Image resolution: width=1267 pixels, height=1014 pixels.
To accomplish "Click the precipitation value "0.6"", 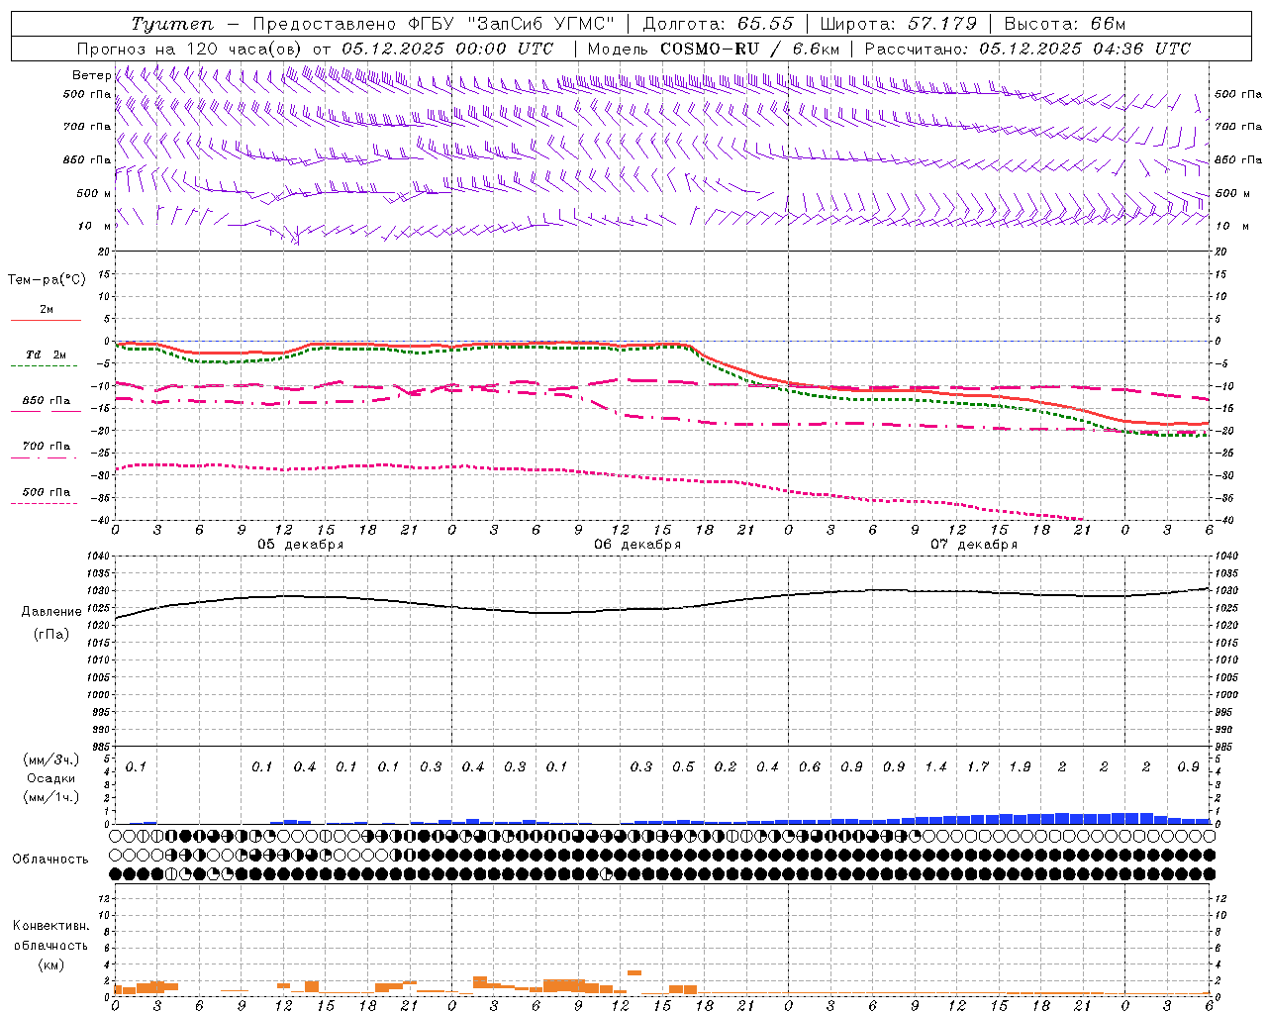I will [x=810, y=766].
